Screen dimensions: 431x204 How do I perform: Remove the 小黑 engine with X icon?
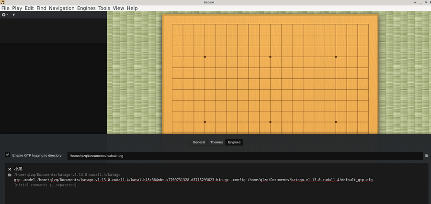click(10, 170)
